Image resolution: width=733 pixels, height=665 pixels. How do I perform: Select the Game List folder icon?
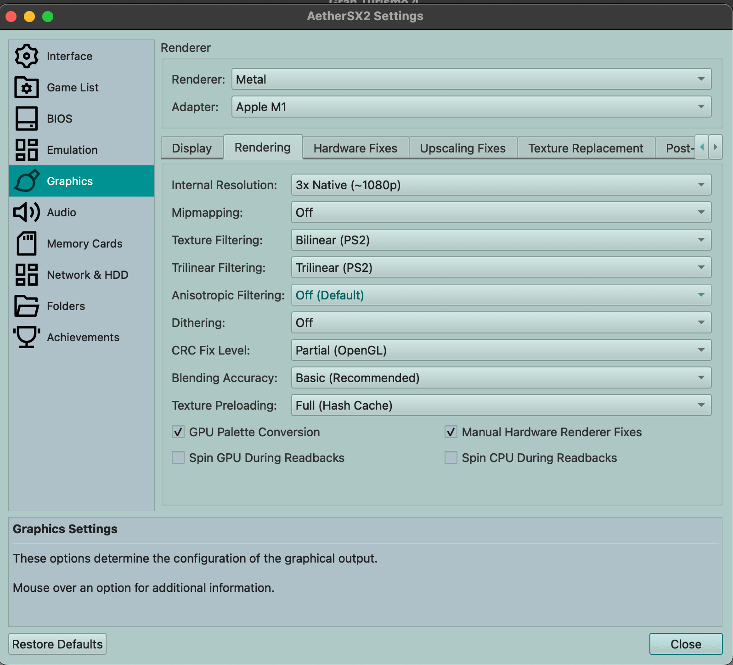click(x=27, y=88)
